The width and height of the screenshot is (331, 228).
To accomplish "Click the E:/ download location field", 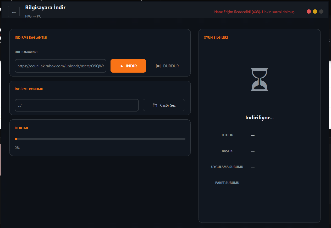I will click(76, 105).
